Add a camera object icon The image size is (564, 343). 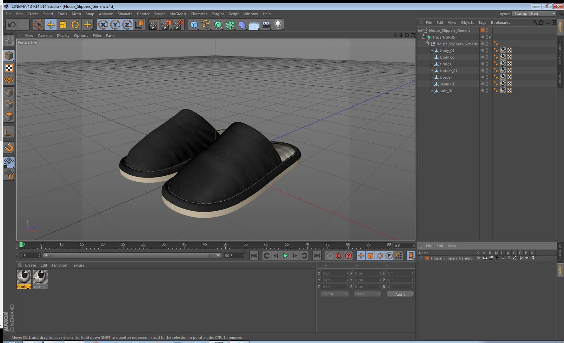tap(266, 24)
